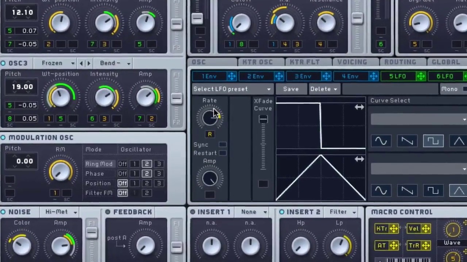The height and width of the screenshot is (262, 467).
Task: Click the Modulation OSC RM knob
Action: tap(61, 171)
